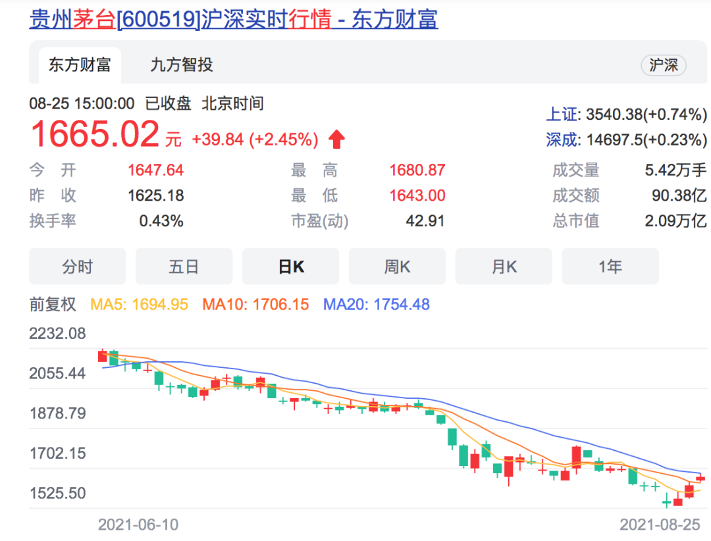Viewport: 711px width, 541px height.
Task: Click the 北京时间 label
Action: (232, 103)
